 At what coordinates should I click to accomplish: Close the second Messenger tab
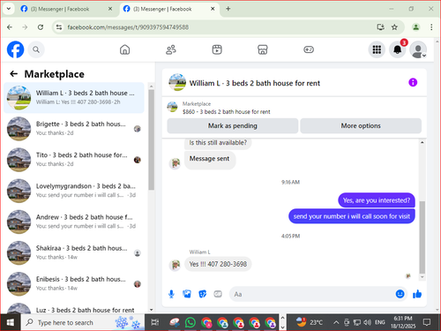point(213,9)
